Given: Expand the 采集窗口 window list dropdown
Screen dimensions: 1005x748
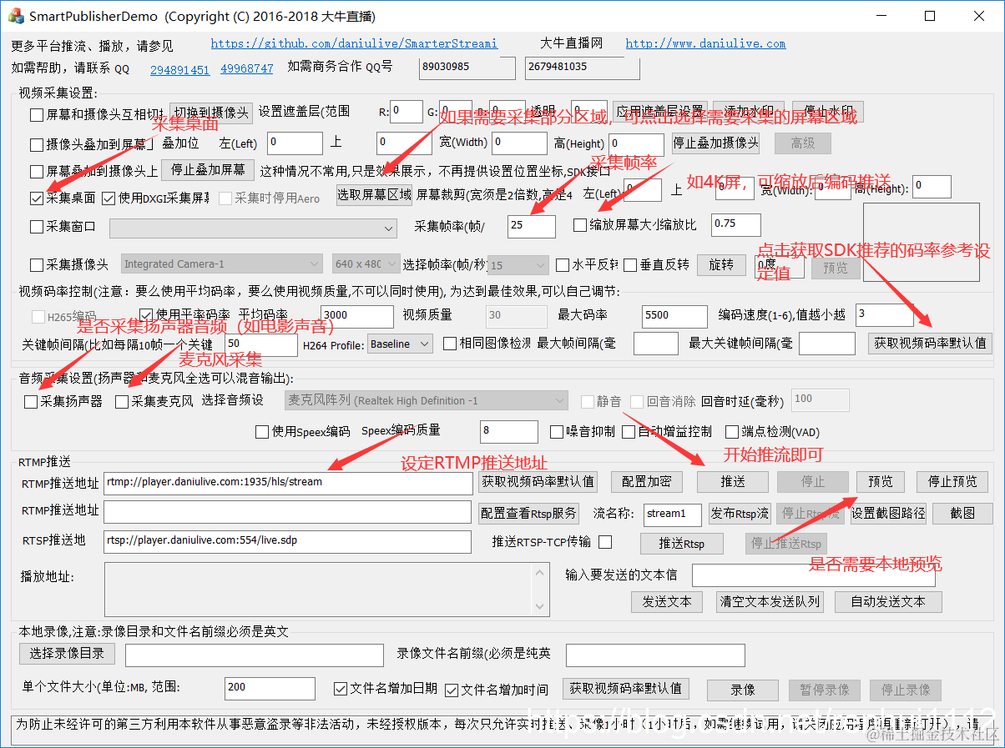Looking at the screenshot, I should (x=254, y=228).
